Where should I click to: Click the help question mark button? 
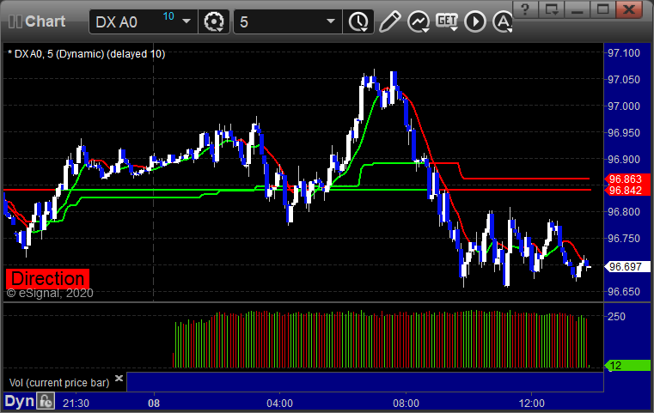525,9
